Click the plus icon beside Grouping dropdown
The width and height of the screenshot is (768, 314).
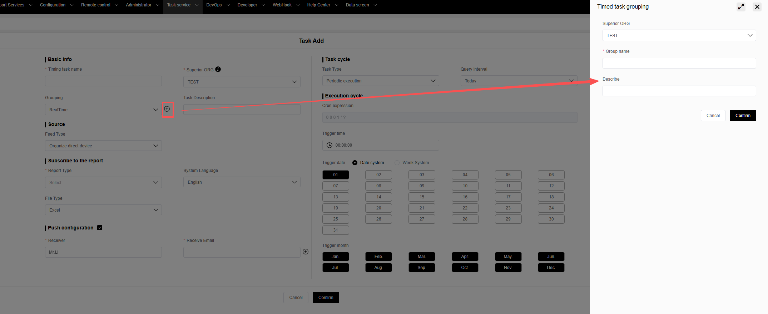(167, 109)
